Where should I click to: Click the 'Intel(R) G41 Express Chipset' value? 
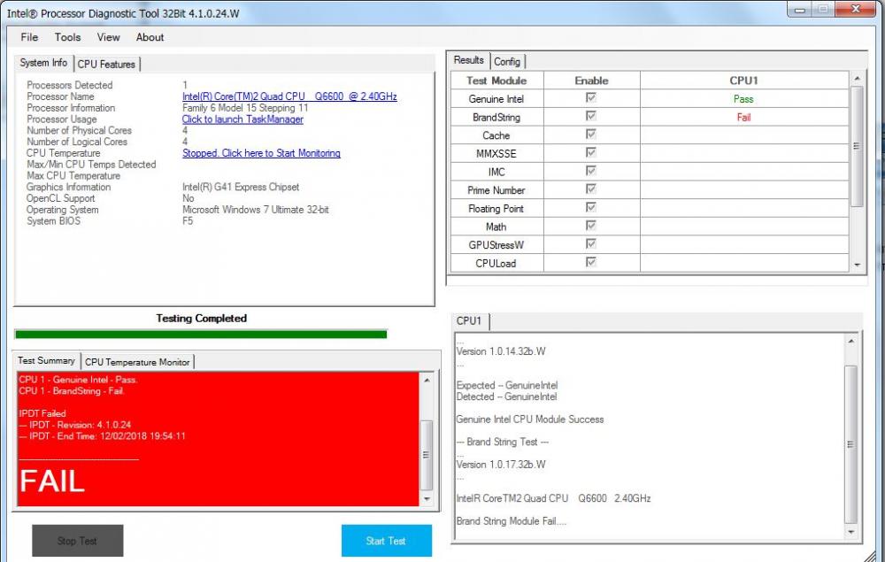241,187
